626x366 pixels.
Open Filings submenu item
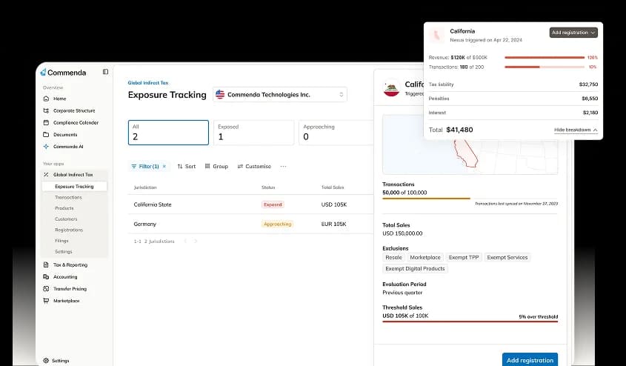[x=61, y=241]
